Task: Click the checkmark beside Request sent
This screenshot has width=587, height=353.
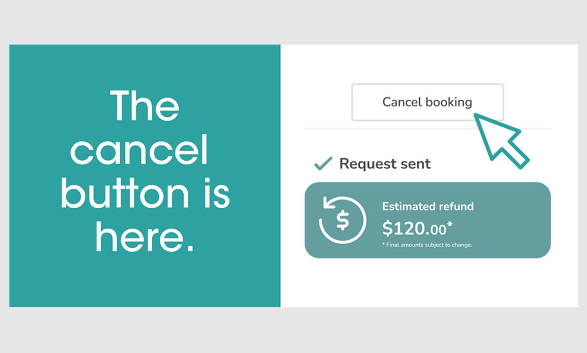Action: tap(323, 164)
